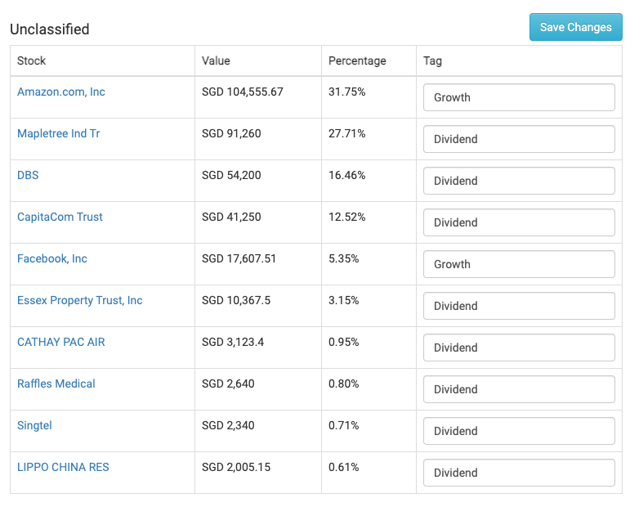Open the Raffles Medical stock link
630x507 pixels.
tap(56, 384)
